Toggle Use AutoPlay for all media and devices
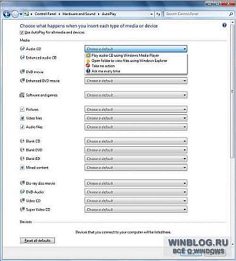The height and width of the screenshot is (261, 236). click(22, 33)
